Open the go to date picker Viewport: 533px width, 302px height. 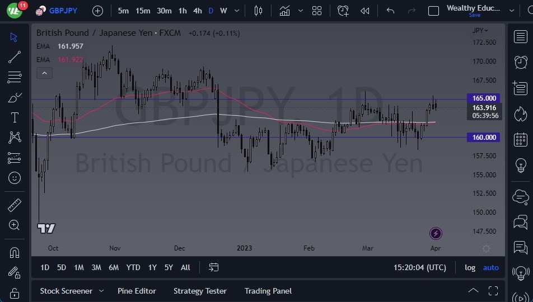point(213,267)
